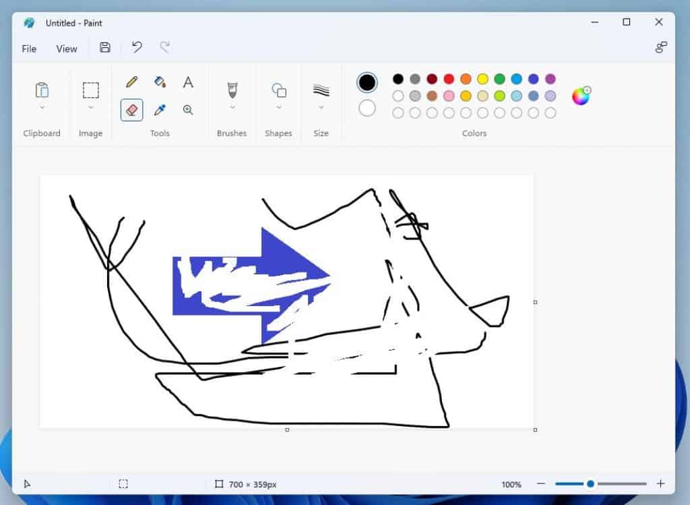Image resolution: width=690 pixels, height=505 pixels.
Task: Click the bottom-right corner canvas resize handle
Action: click(x=535, y=429)
